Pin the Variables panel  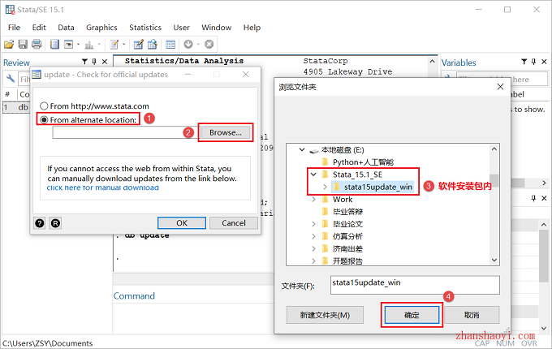click(533, 62)
